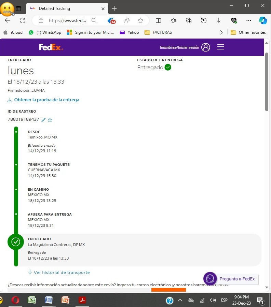Add tracking ID to watch list star
The image size is (271, 307).
(50, 120)
